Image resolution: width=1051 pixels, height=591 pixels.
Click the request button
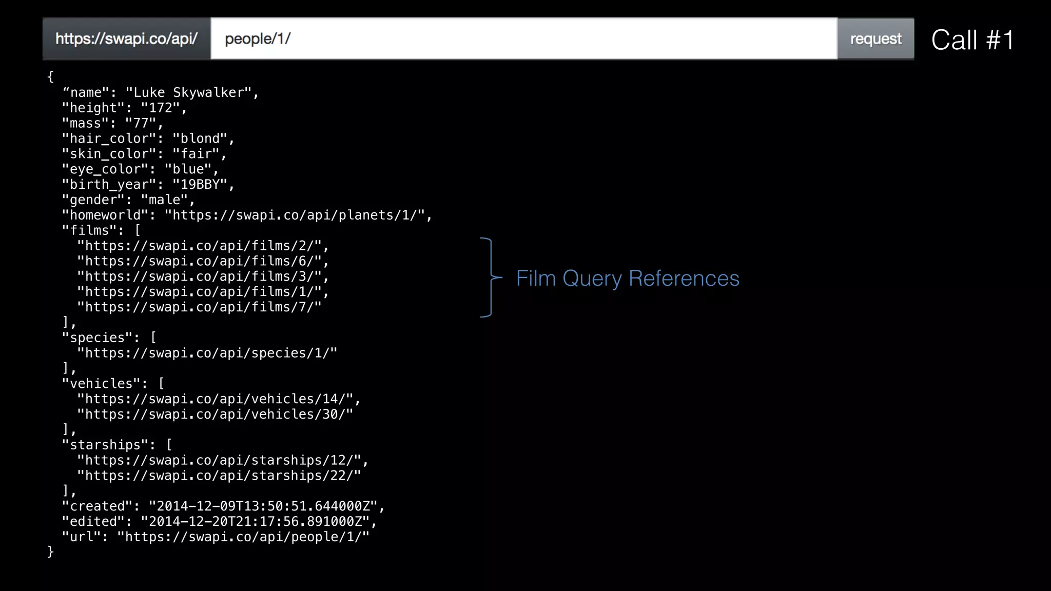pos(875,39)
